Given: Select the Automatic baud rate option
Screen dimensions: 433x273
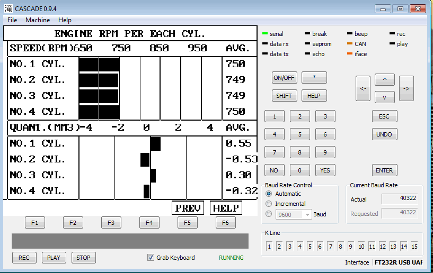Looking at the screenshot, I should [269, 194].
